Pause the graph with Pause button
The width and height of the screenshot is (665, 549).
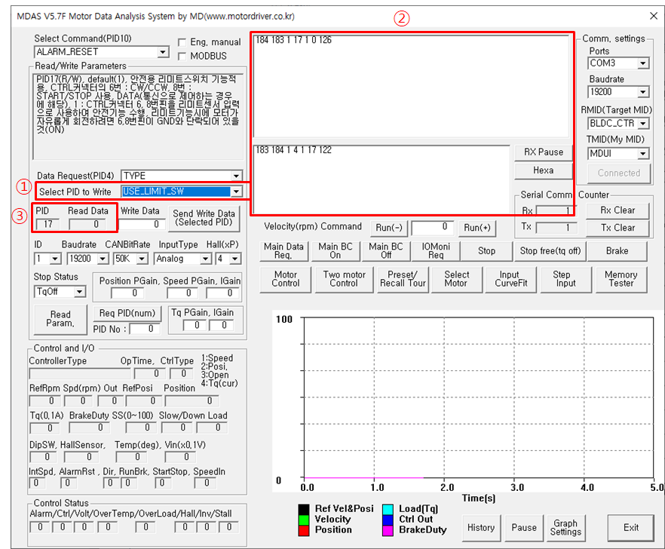point(524,528)
